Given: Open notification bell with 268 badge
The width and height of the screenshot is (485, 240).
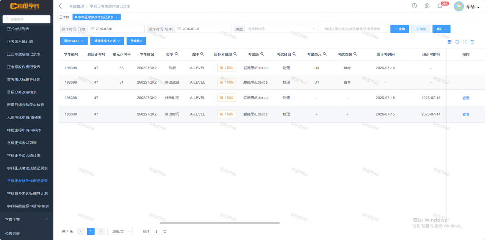Looking at the screenshot, I should [x=440, y=6].
